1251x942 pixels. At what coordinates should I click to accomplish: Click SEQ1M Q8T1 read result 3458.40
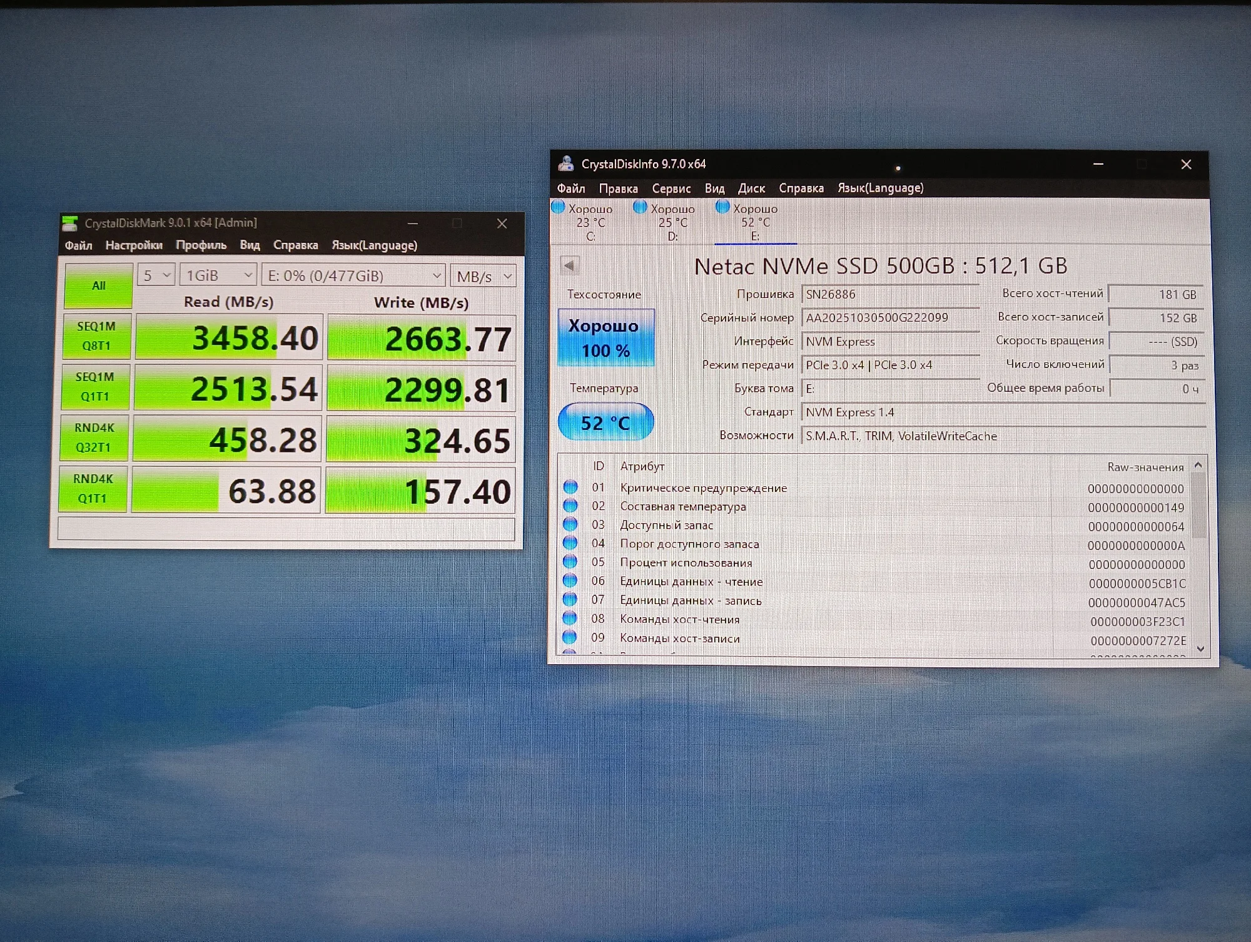pos(229,337)
